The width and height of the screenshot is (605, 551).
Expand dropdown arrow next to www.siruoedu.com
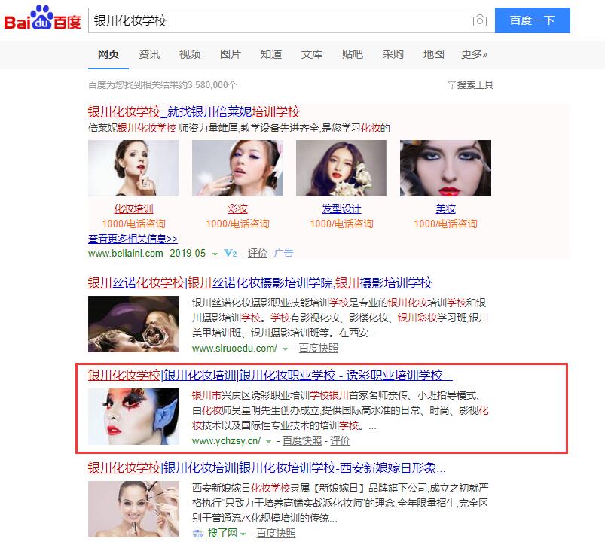pyautogui.click(x=285, y=349)
